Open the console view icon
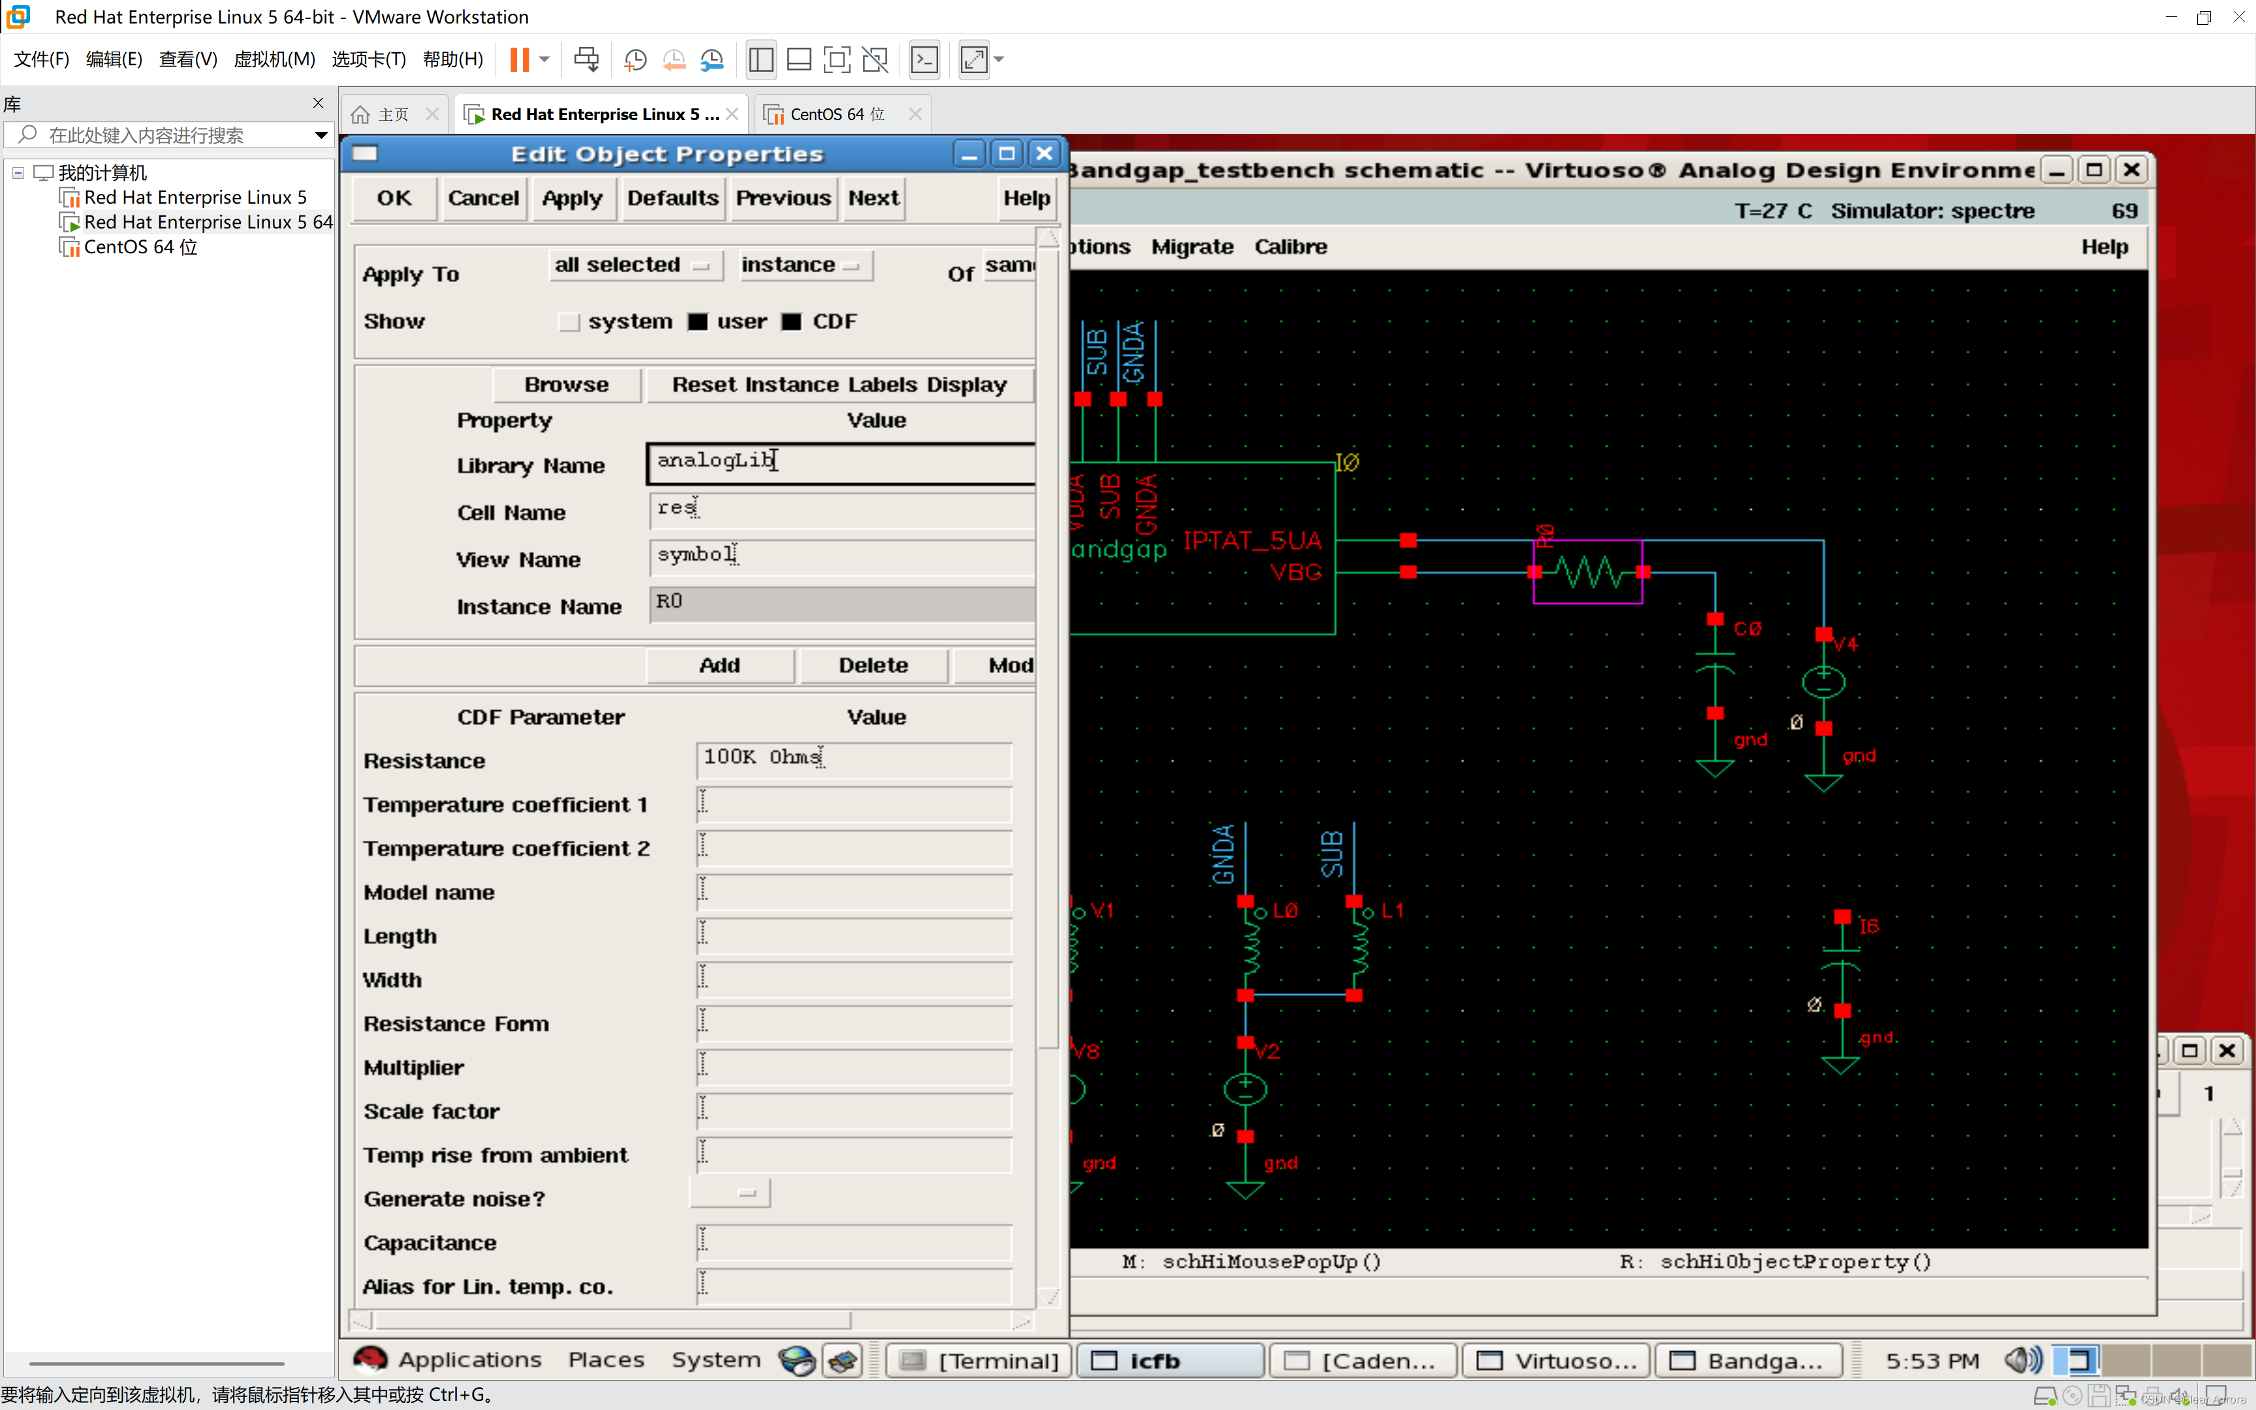Viewport: 2256px width, 1410px height. coord(924,59)
